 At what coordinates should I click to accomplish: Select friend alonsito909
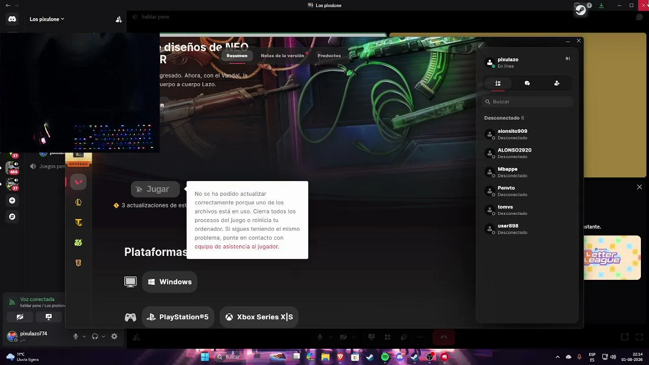click(x=527, y=134)
